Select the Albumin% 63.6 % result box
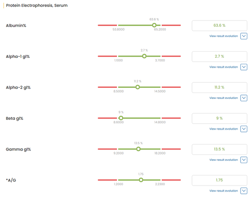Viewport: 250px width, 197px height. pyautogui.click(x=219, y=25)
